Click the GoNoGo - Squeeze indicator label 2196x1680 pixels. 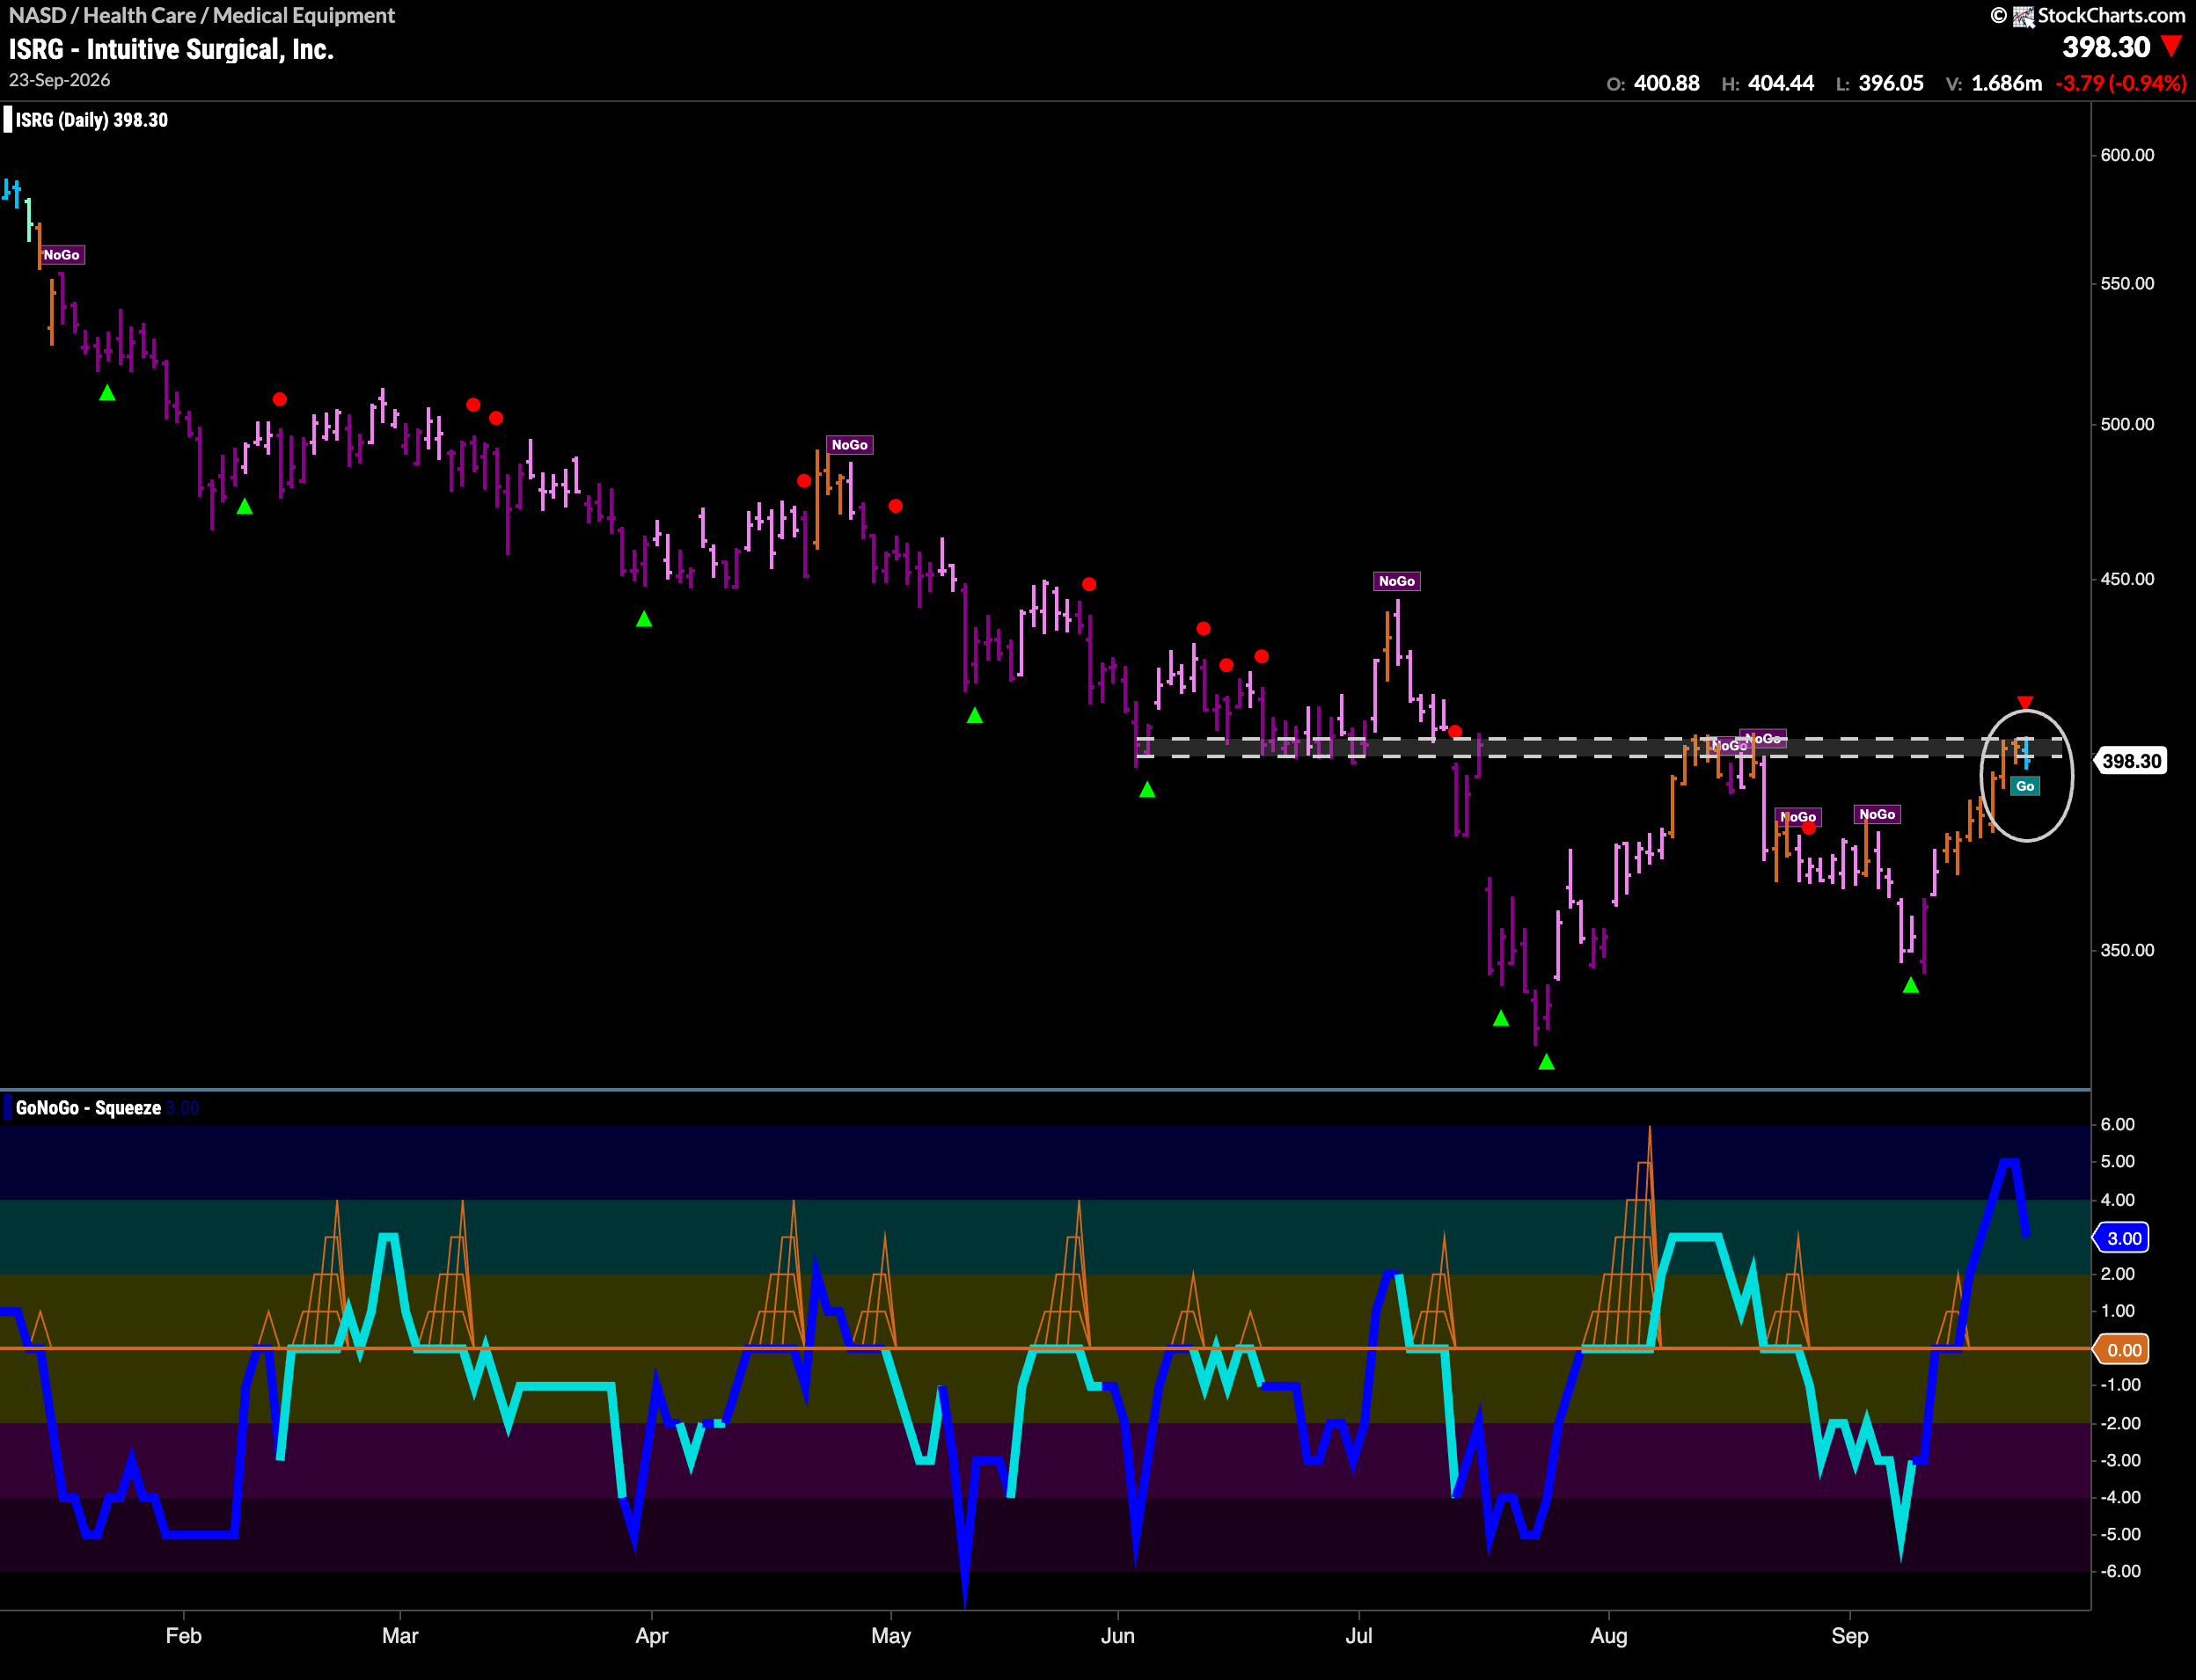(x=88, y=1108)
